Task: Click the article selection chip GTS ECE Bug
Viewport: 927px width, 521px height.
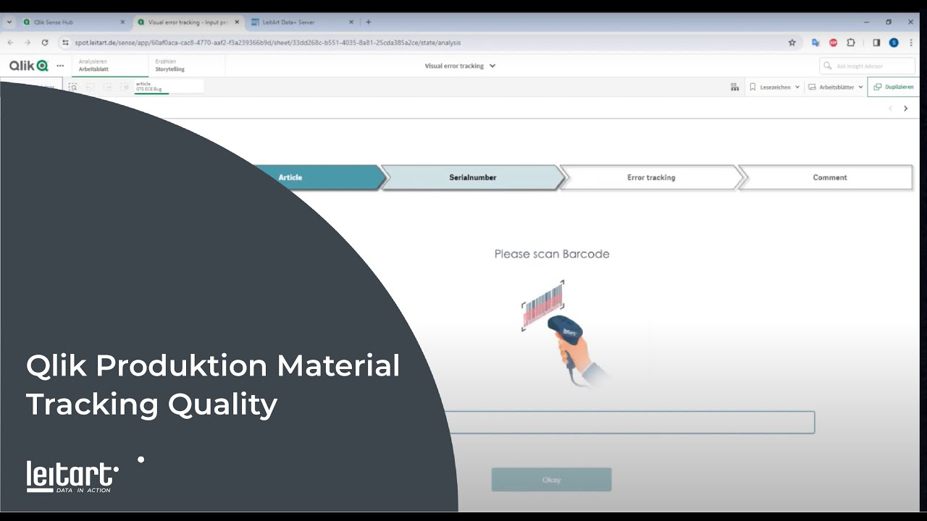Action: coord(168,87)
